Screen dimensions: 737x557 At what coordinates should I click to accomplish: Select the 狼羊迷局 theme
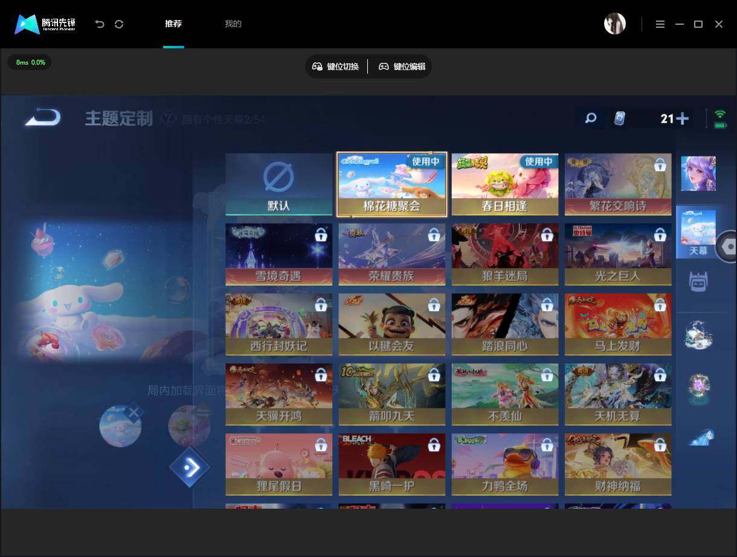tap(505, 254)
